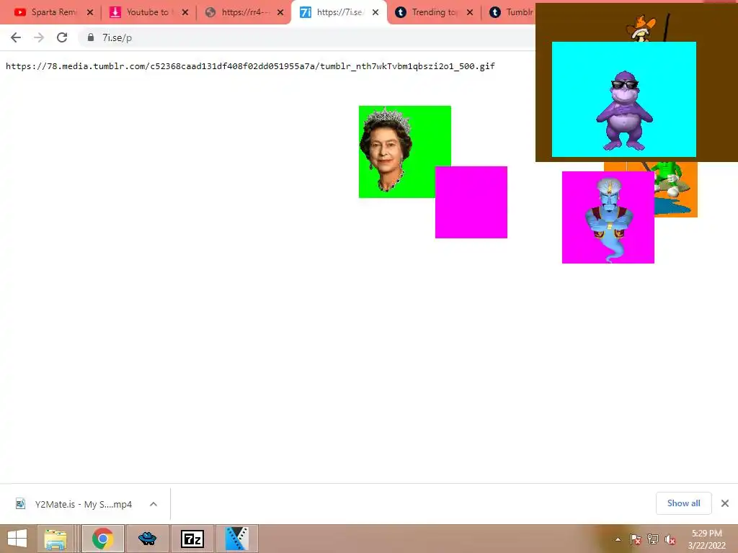Open the Tumblr tab
Screen dimensions: 738x553
click(x=510, y=12)
